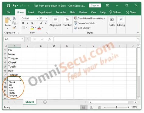
Task: Open the font size 11 dropdown
Action: tap(46, 18)
